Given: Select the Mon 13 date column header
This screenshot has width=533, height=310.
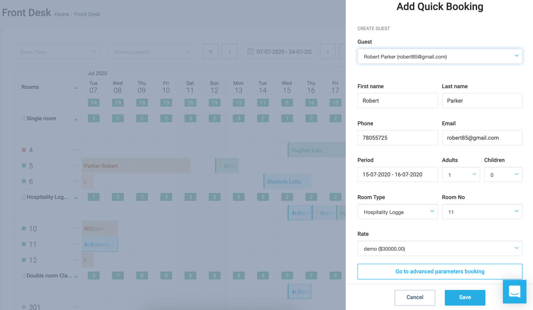Looking at the screenshot, I should 238,87.
